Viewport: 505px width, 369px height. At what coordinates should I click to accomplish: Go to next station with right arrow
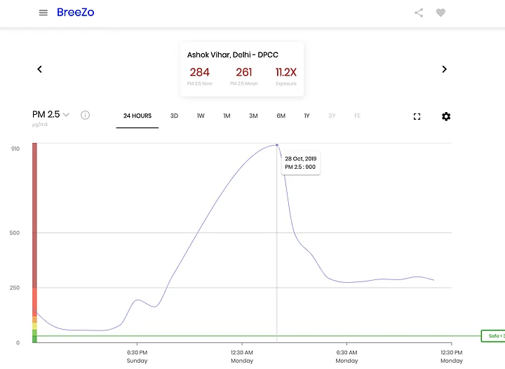tap(444, 69)
